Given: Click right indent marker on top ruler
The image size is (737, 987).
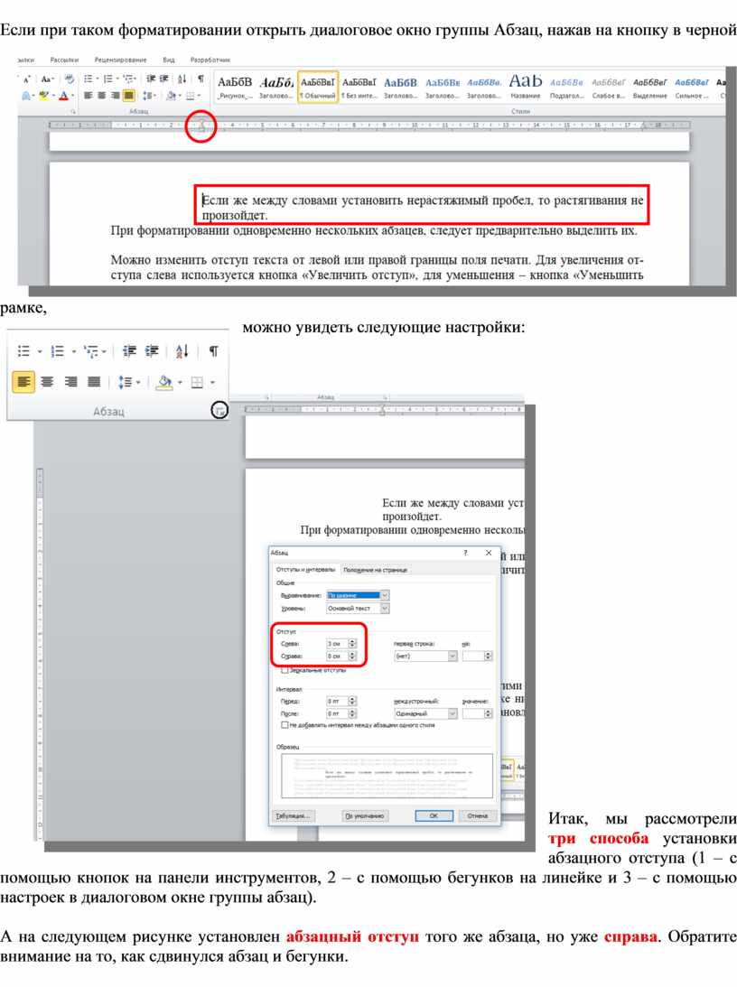Looking at the screenshot, I should click(x=644, y=126).
